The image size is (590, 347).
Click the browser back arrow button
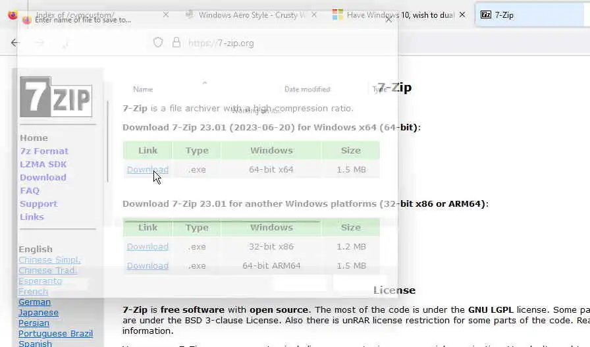[15, 43]
